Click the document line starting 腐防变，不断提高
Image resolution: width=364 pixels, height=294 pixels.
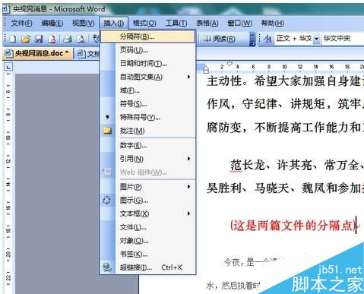tap(285, 127)
